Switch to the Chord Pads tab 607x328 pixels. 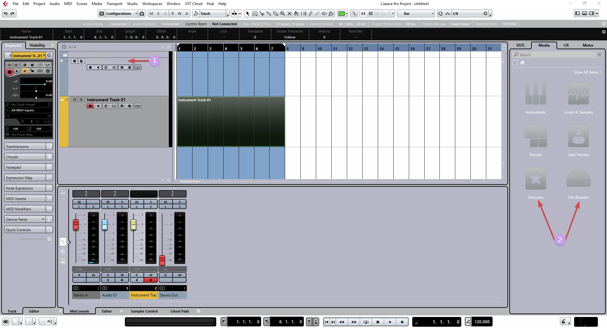[180, 311]
